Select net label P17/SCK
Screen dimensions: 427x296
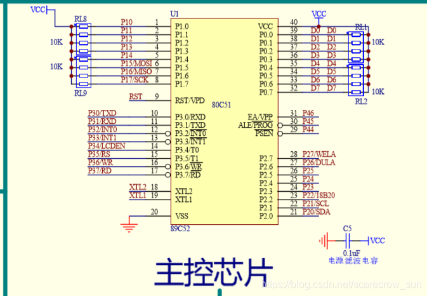[x=135, y=80]
